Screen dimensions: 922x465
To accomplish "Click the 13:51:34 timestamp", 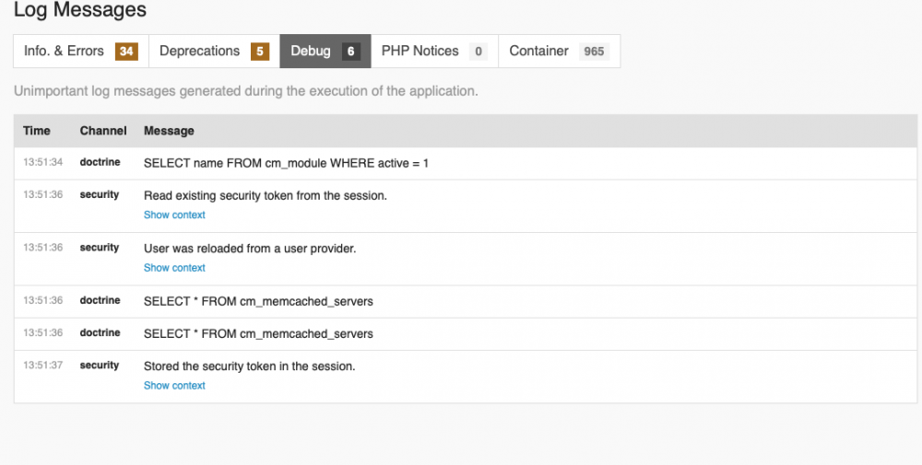I will pos(42,163).
